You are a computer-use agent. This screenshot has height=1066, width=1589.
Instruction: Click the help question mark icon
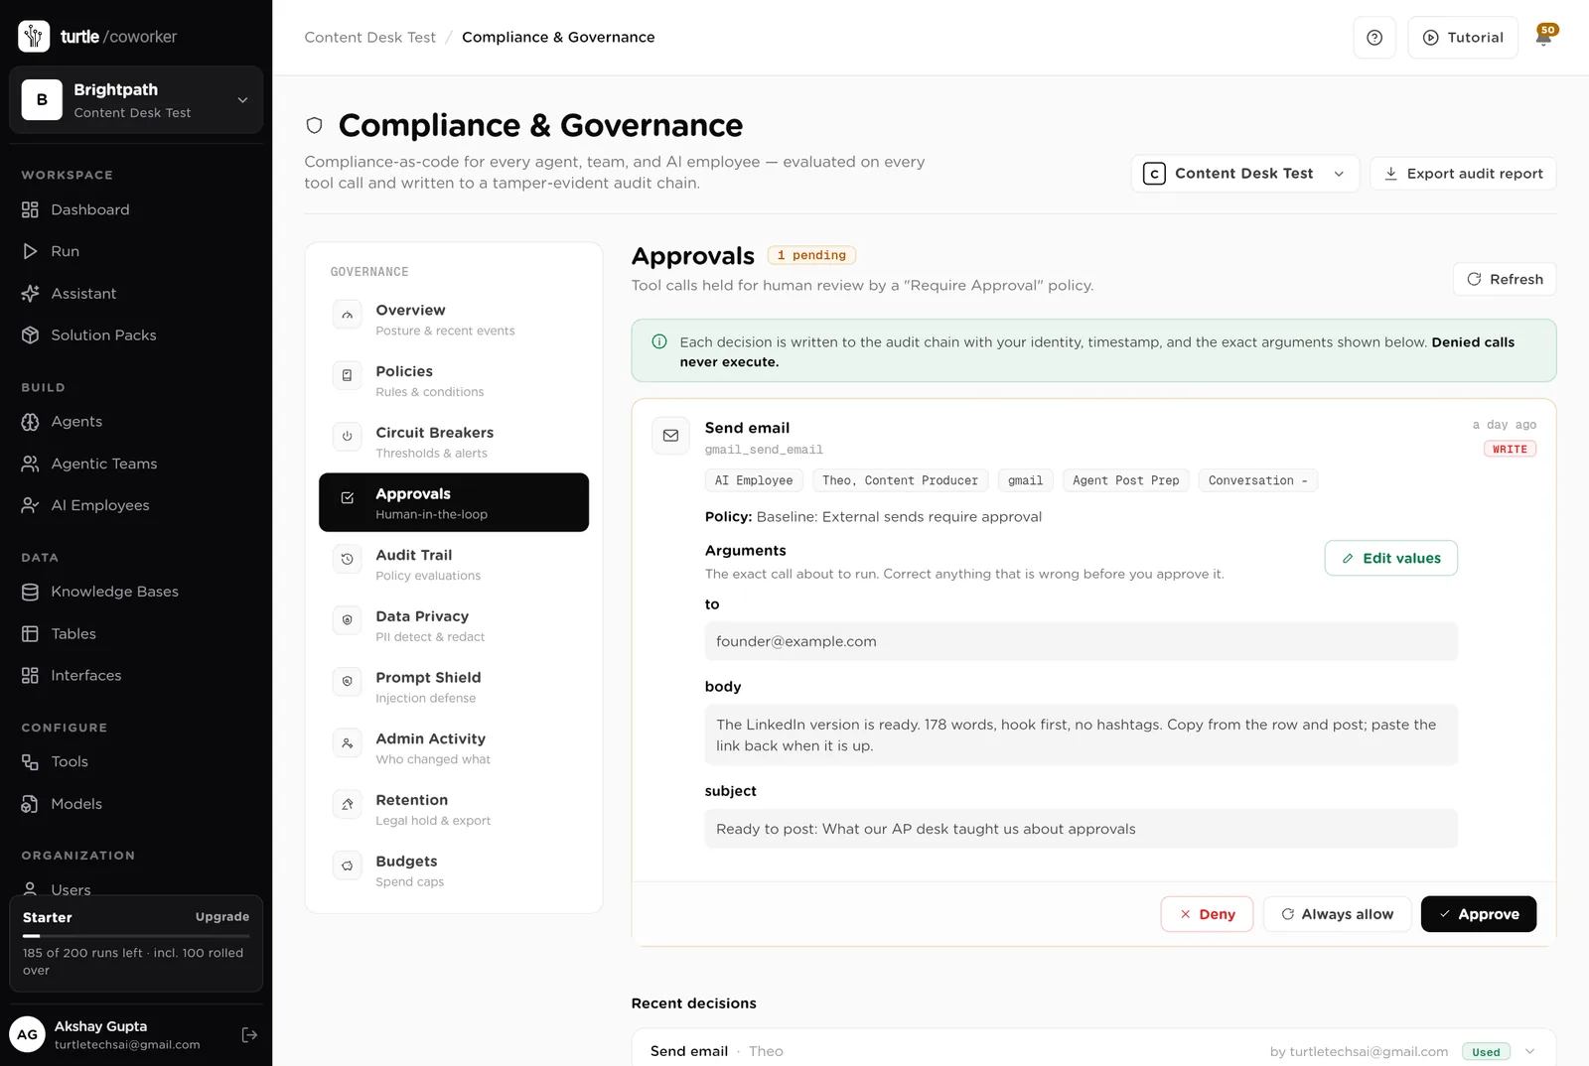[1374, 38]
